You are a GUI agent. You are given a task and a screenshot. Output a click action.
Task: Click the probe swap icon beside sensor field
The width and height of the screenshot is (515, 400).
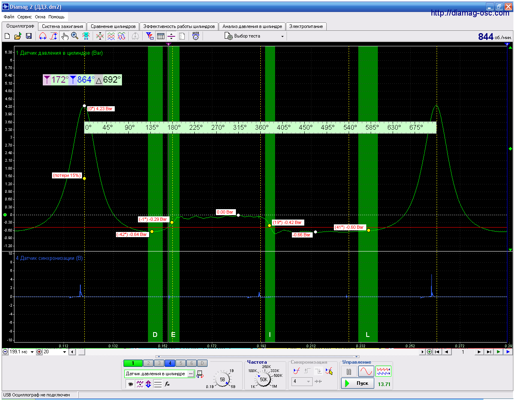[x=200, y=374]
